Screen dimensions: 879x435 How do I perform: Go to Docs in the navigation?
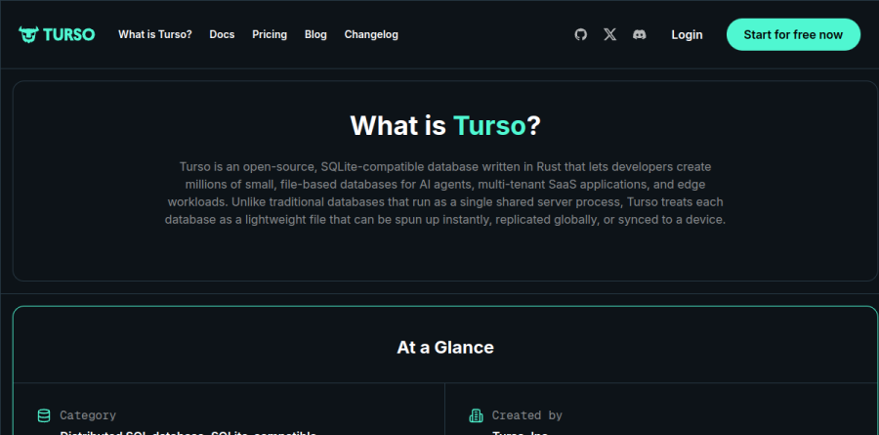(222, 34)
